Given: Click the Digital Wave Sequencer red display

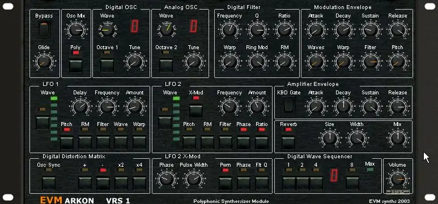Looking at the screenshot, I should (x=334, y=175).
